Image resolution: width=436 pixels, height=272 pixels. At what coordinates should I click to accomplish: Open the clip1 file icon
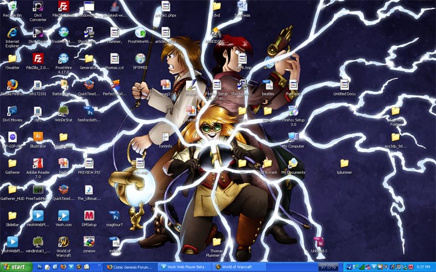(38, 111)
